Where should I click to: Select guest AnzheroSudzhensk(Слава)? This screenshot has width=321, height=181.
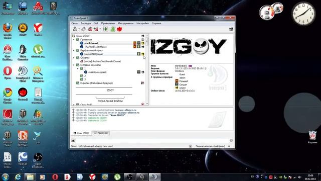click(x=102, y=61)
